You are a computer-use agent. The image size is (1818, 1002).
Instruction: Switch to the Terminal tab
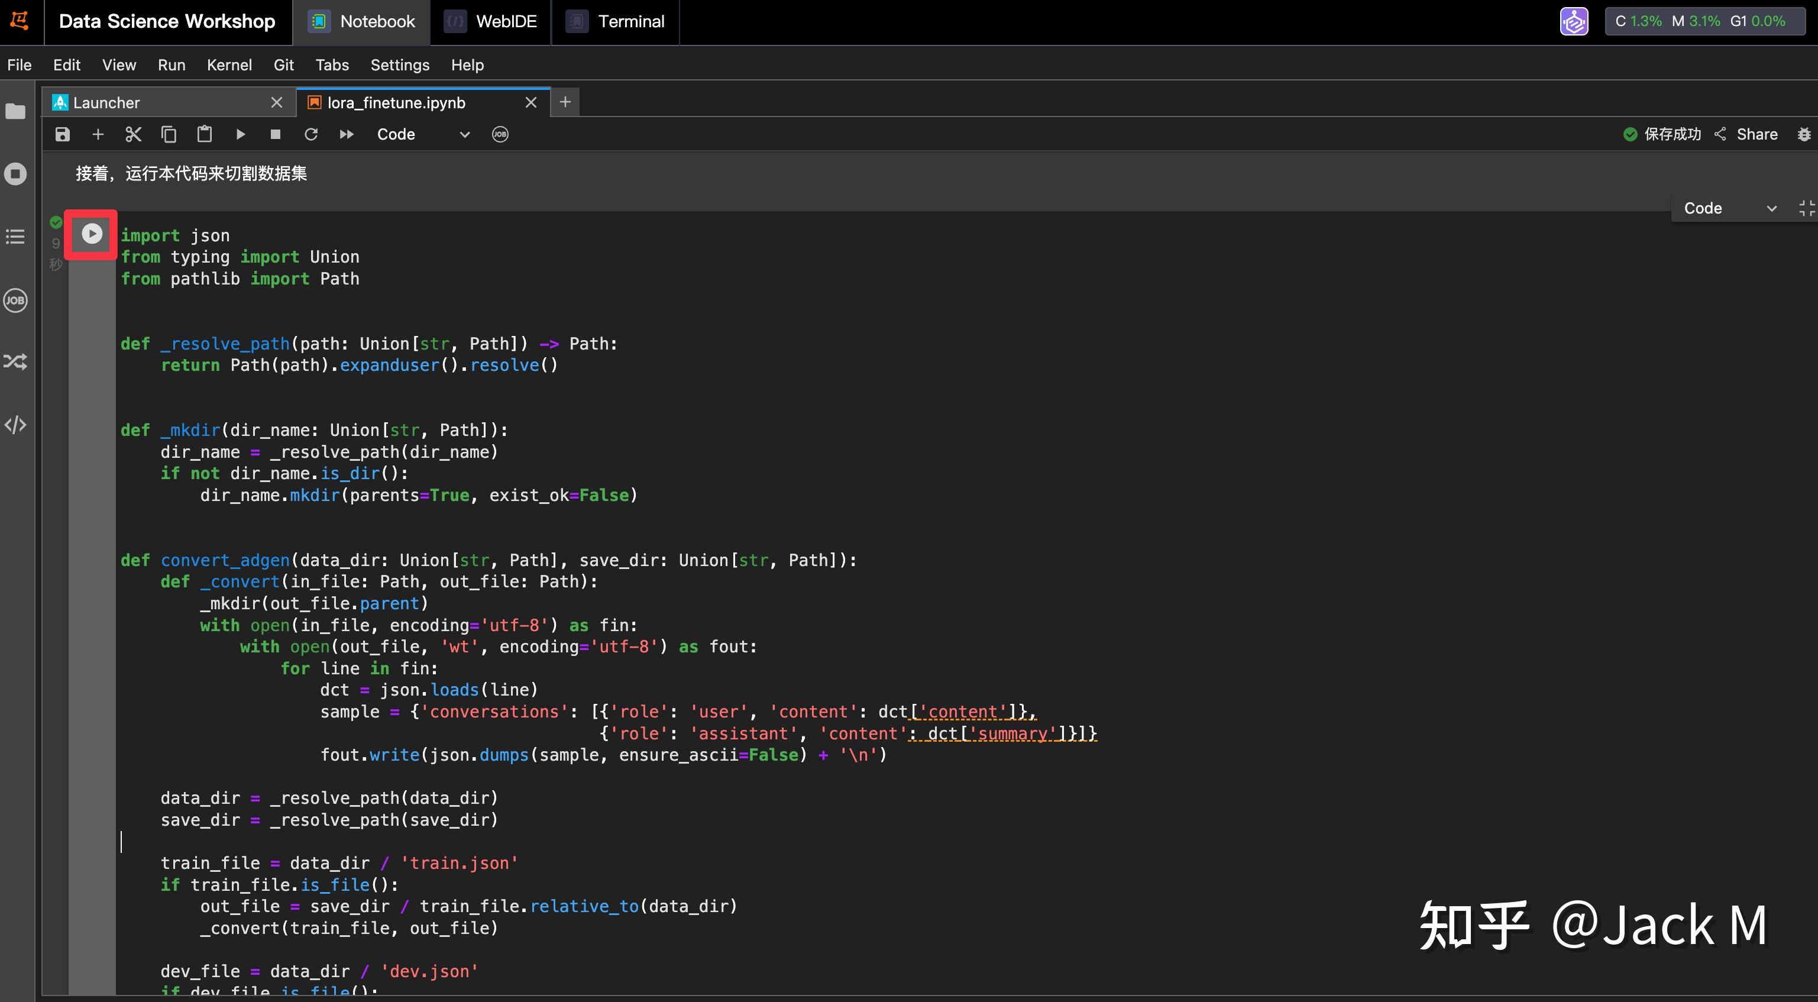coord(616,21)
